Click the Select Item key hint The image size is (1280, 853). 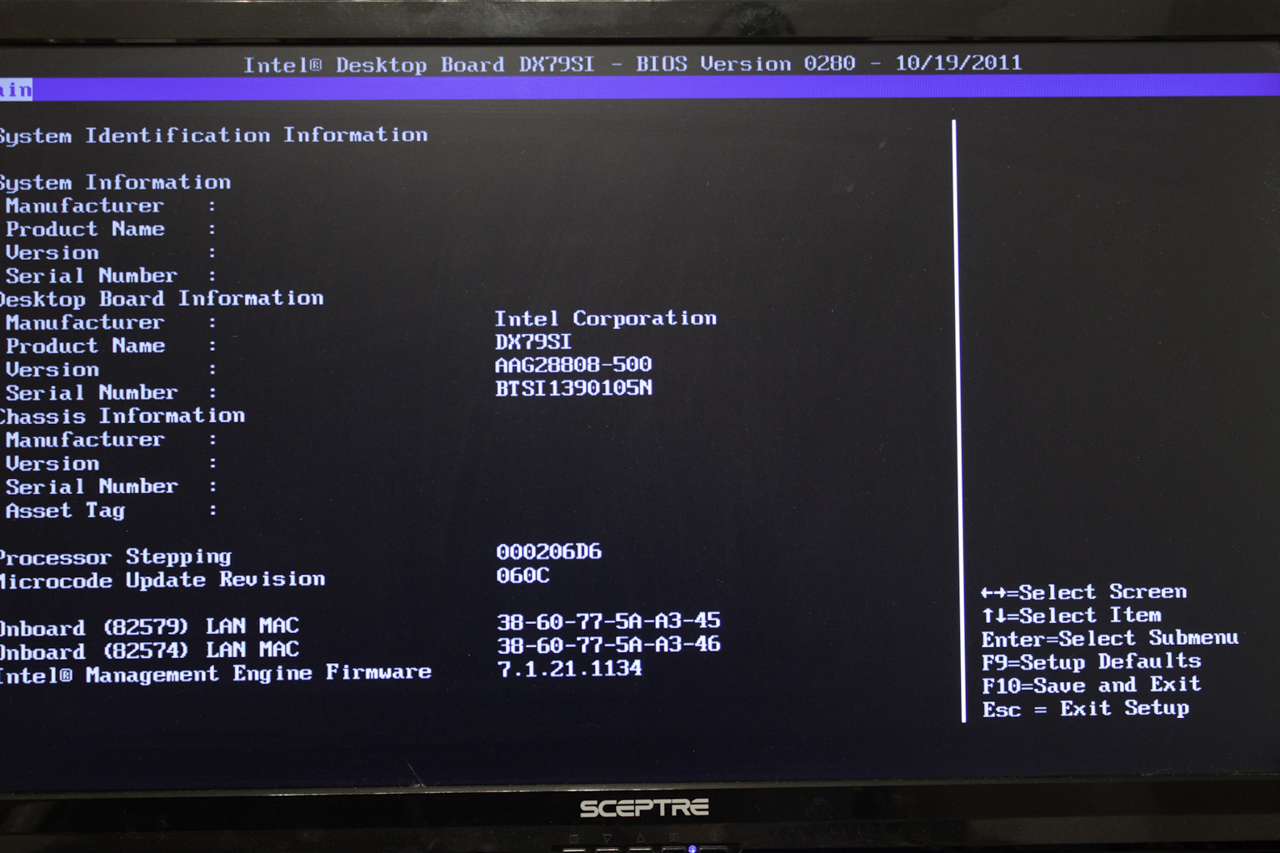[1072, 616]
